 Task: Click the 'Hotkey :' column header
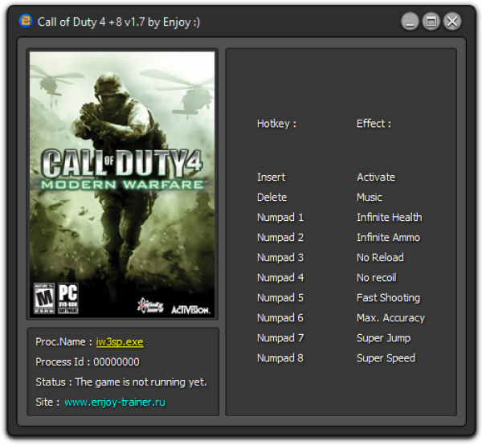[x=276, y=124]
